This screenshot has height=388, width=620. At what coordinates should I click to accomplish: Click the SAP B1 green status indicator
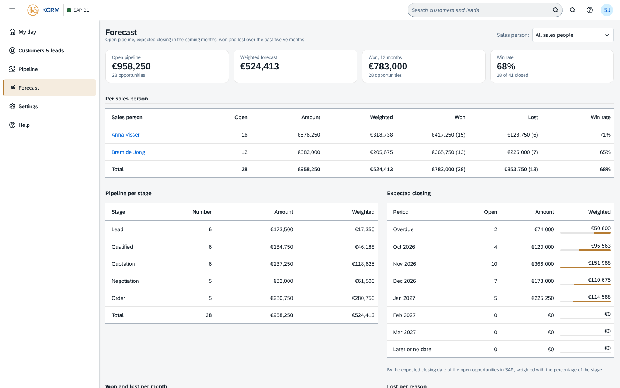click(69, 10)
